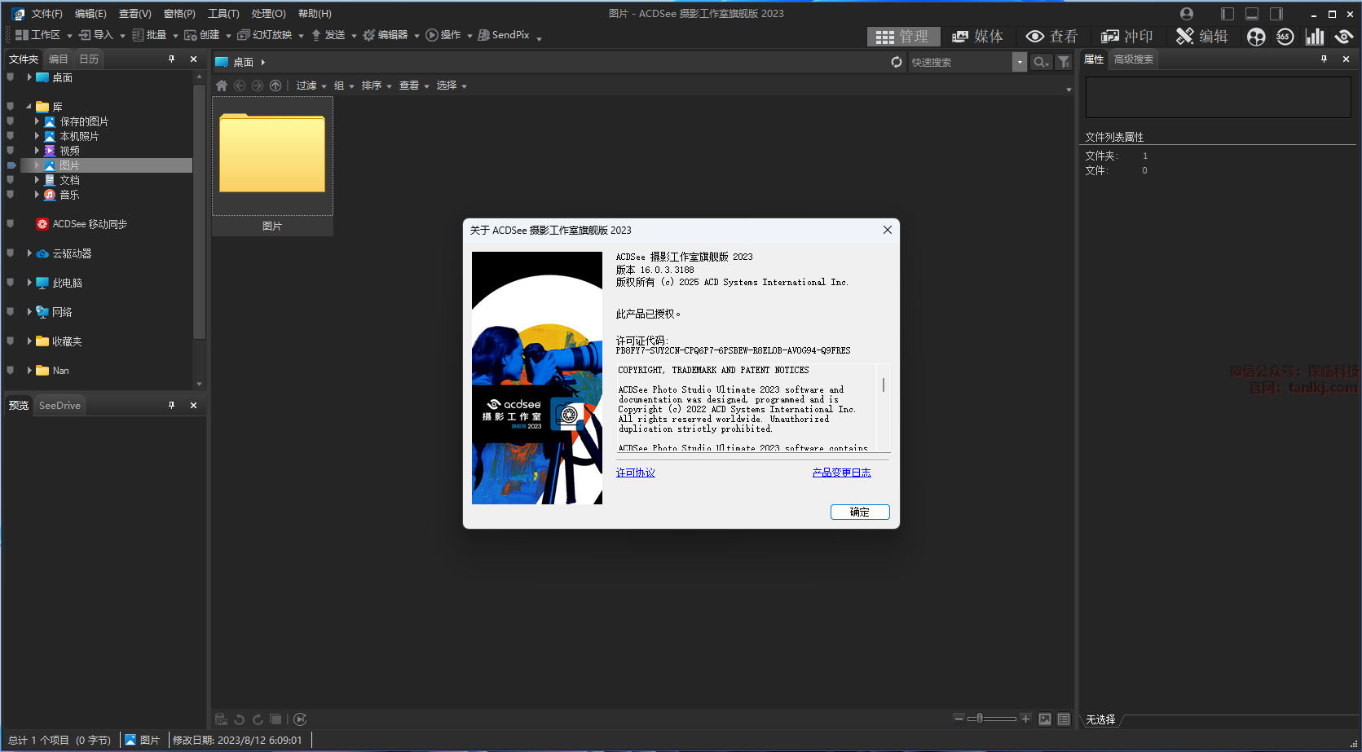
Task: Expand the 此电脑 tree node
Action: tap(29, 283)
